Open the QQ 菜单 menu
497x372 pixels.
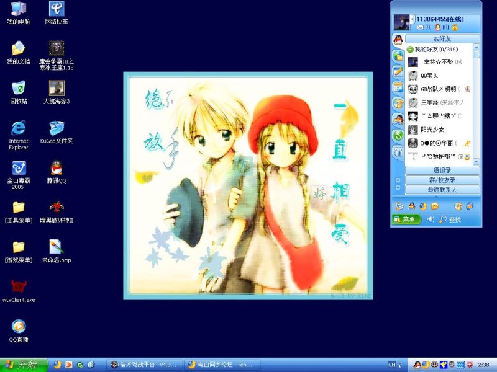coord(406,219)
